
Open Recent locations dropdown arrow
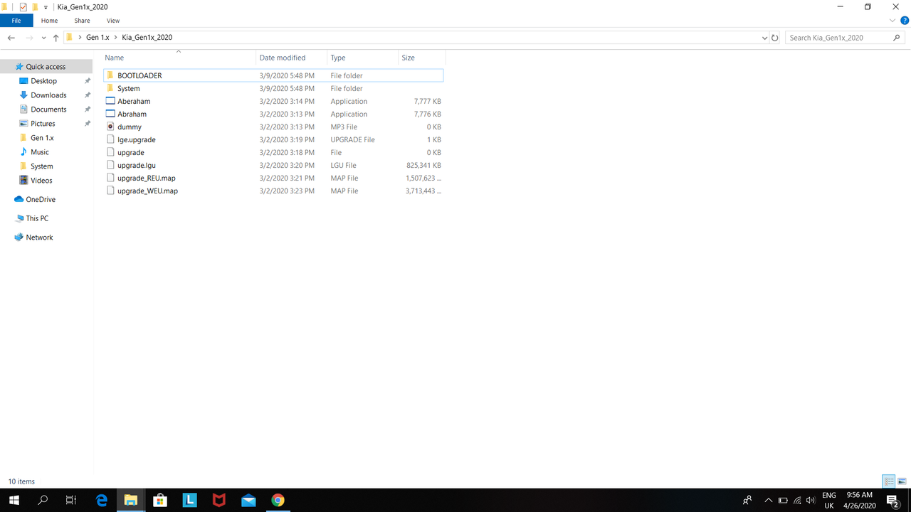[43, 38]
